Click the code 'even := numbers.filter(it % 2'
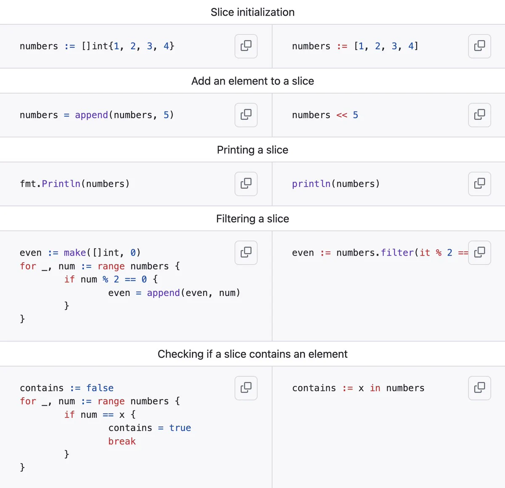Screen dimensions: 505x488 pyautogui.click(x=380, y=253)
